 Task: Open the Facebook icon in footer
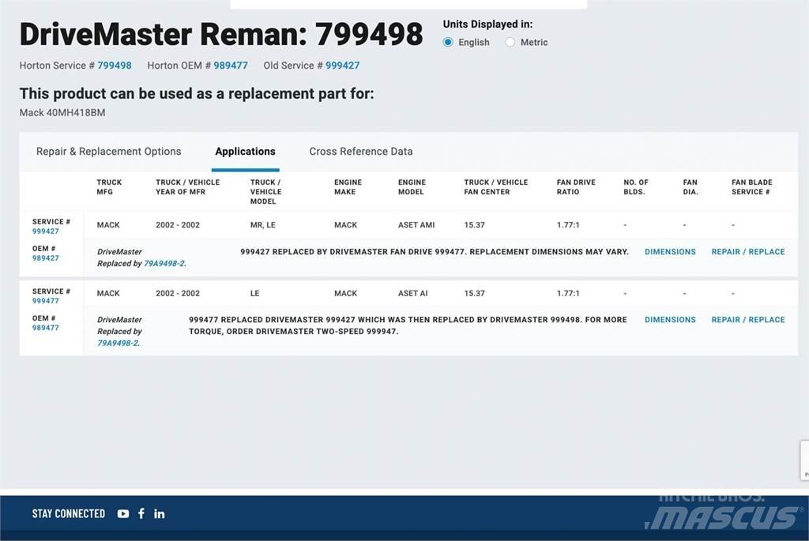[141, 513]
